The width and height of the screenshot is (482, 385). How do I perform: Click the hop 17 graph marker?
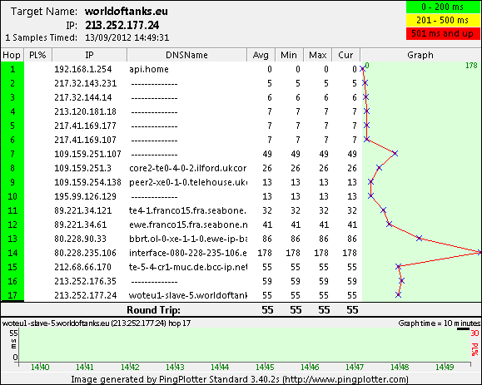coord(398,294)
